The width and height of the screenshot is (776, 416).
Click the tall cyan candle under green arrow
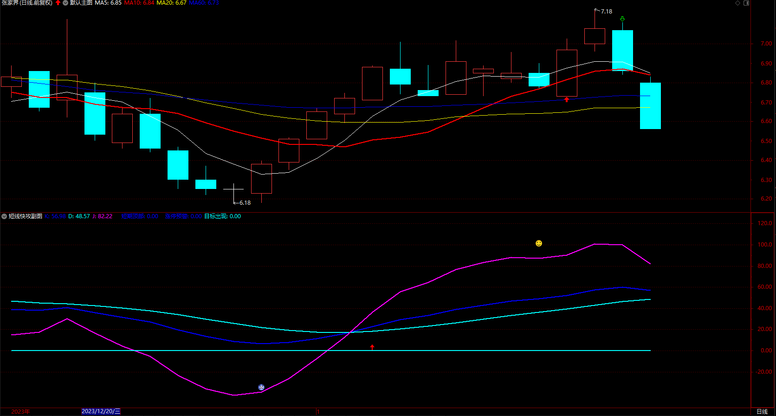click(x=622, y=51)
